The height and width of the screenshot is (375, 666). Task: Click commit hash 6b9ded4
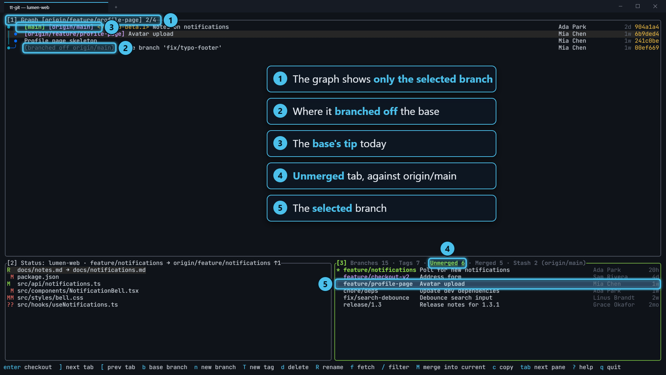pos(647,34)
